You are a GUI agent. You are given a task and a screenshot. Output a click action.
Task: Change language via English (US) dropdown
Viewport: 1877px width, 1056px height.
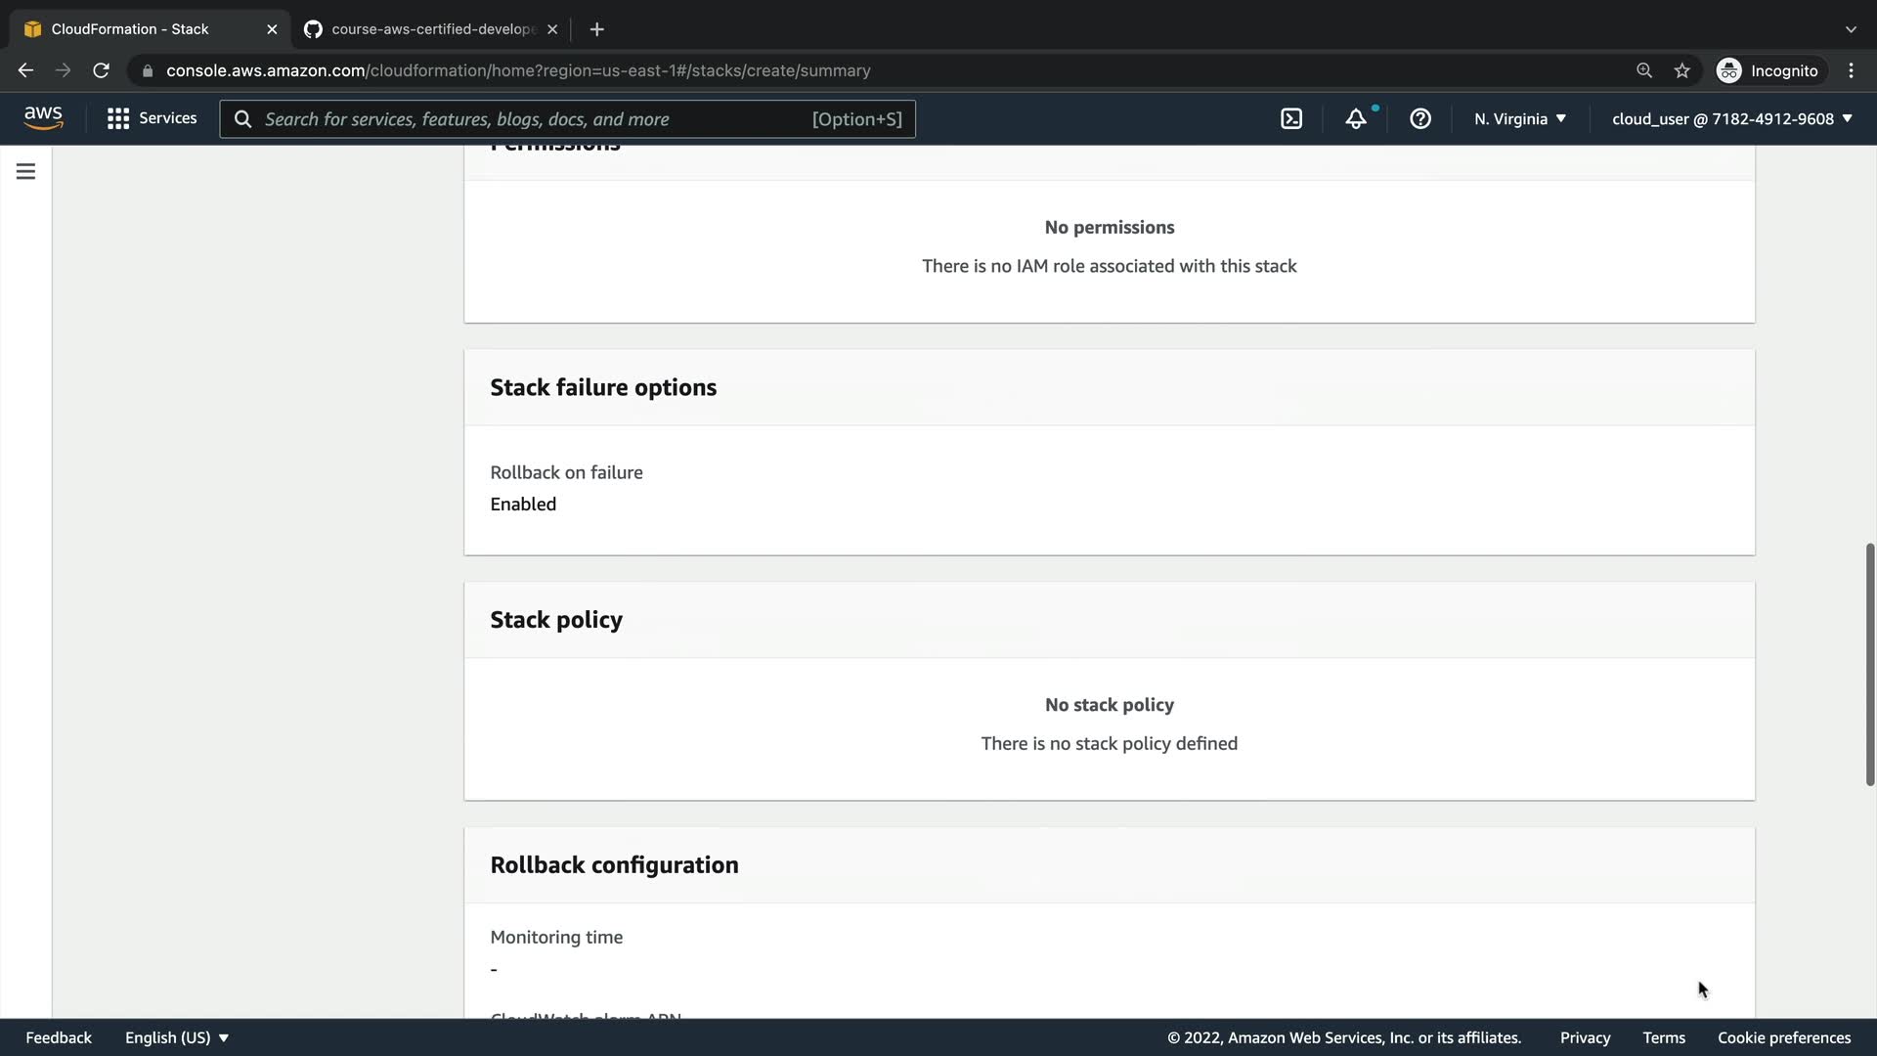[176, 1037]
